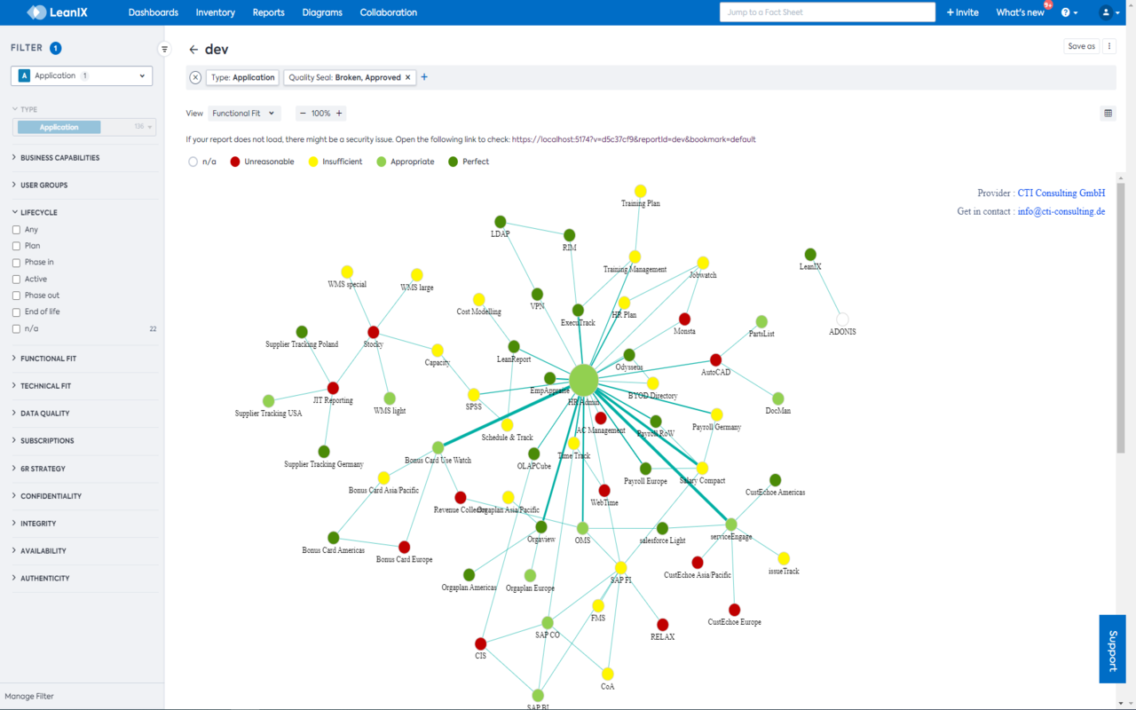Select the Monsta node

(684, 319)
